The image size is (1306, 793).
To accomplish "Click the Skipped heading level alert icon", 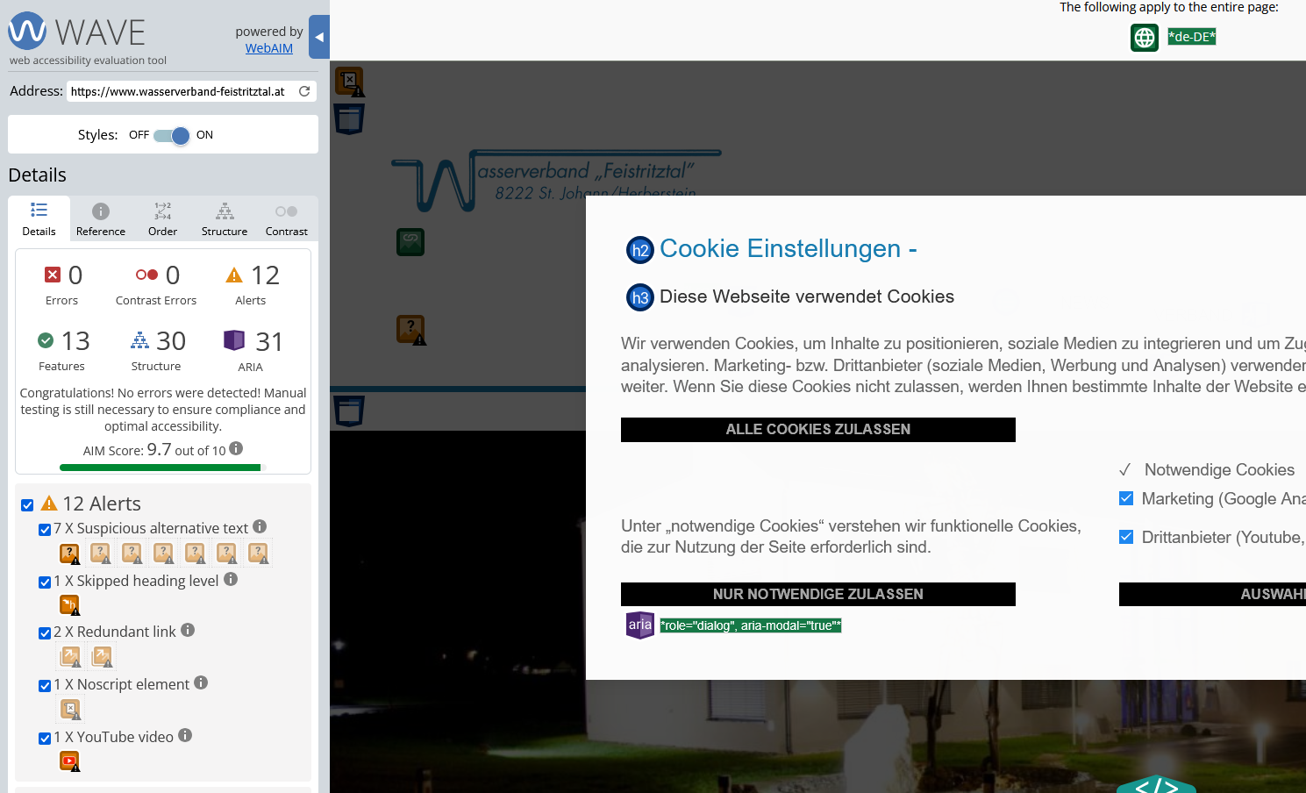I will tap(69, 605).
